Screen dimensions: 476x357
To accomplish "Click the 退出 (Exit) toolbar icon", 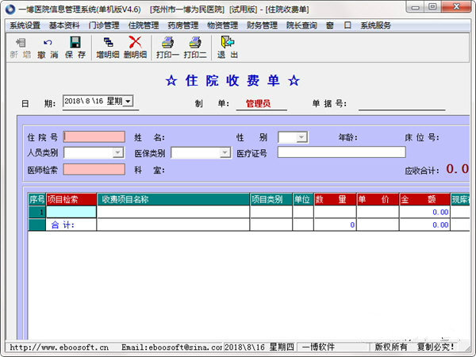I will click(x=227, y=43).
